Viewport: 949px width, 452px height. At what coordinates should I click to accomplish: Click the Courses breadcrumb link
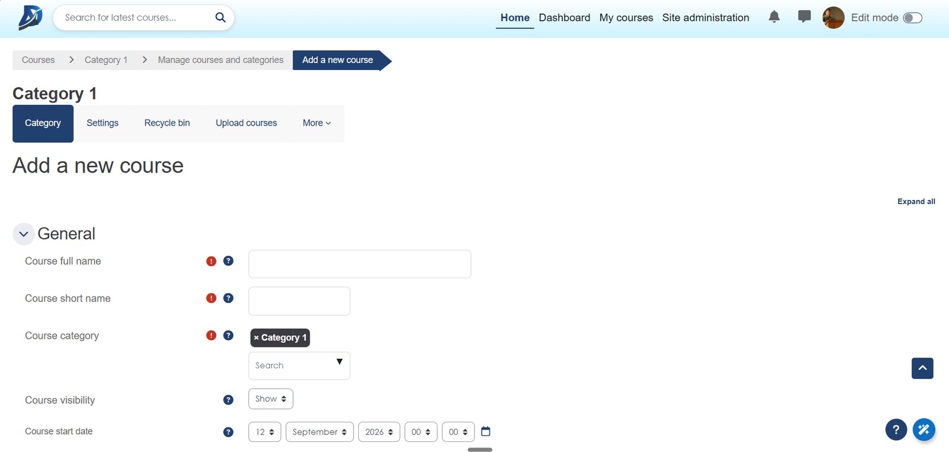(x=38, y=60)
